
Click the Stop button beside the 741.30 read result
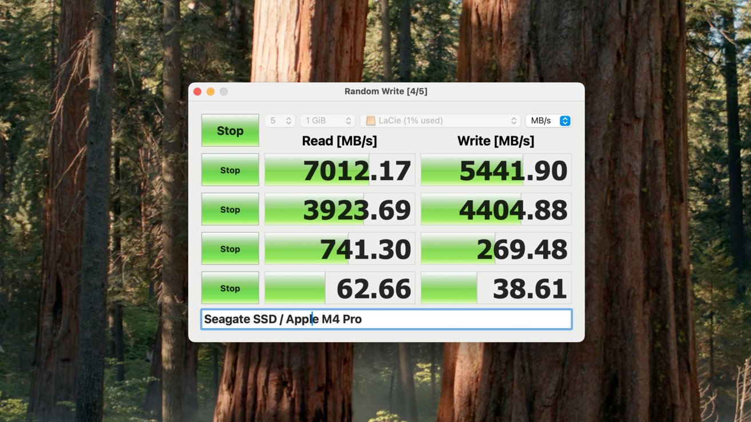click(x=230, y=249)
